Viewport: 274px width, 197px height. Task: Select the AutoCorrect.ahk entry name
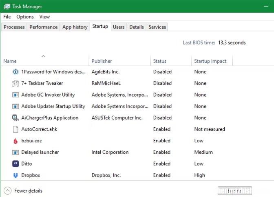39,129
